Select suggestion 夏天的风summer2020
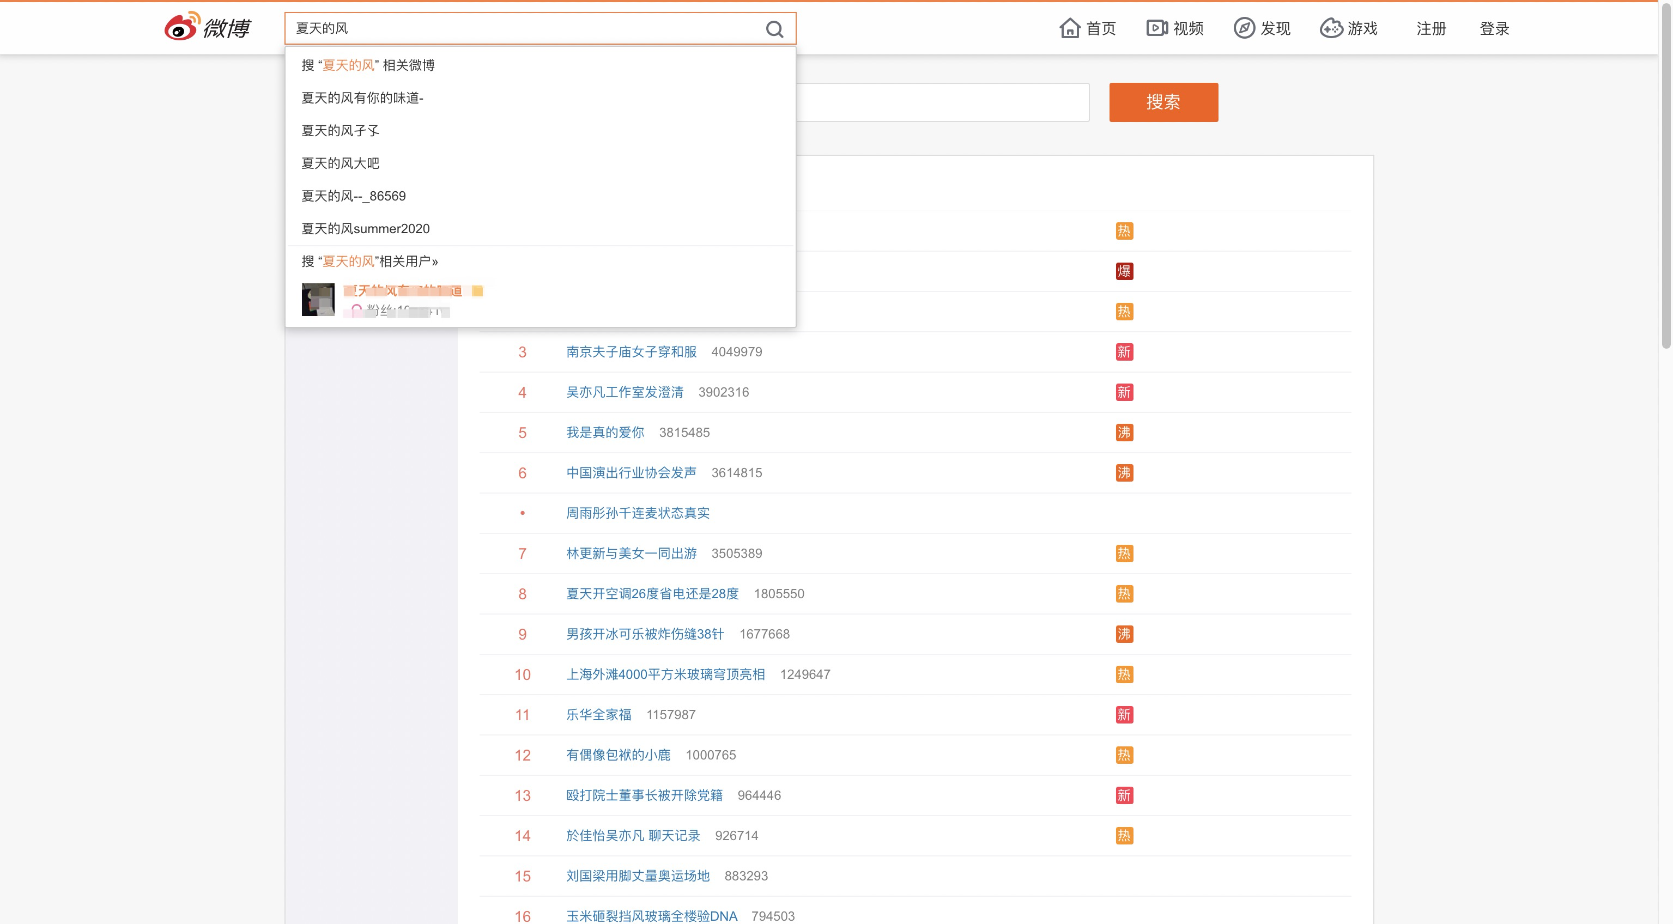The image size is (1673, 924). tap(366, 229)
